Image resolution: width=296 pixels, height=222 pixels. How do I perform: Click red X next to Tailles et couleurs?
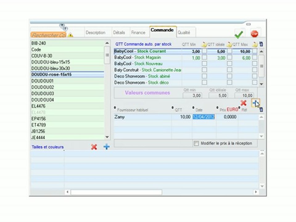tap(94, 147)
